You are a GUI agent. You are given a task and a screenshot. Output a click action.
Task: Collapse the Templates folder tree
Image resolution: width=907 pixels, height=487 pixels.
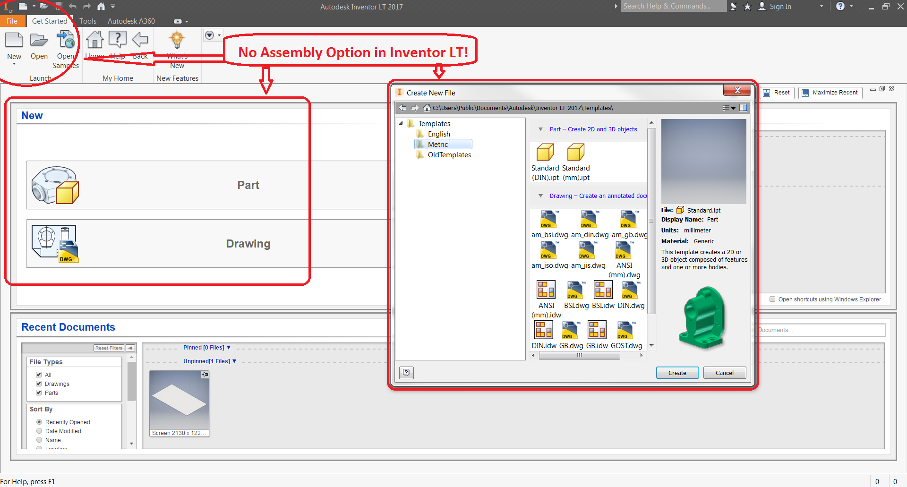click(x=401, y=123)
